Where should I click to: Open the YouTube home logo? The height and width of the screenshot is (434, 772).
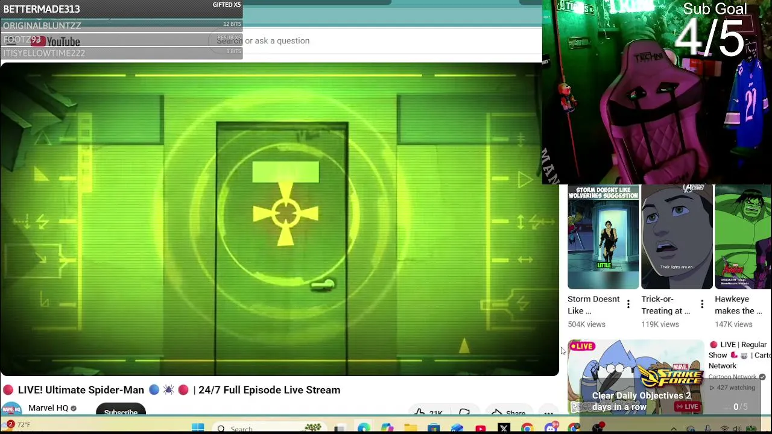(x=55, y=41)
